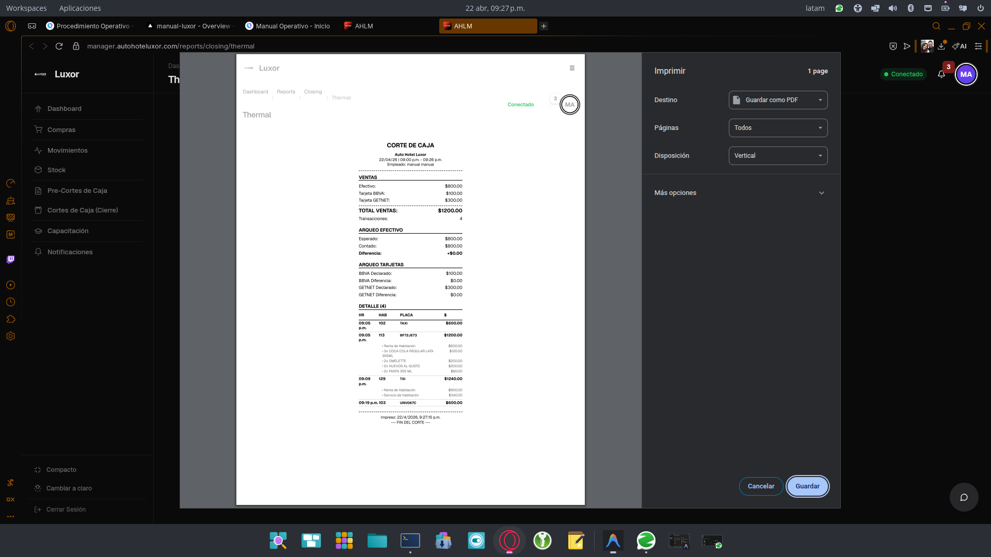Click the AI assistant toolbar icon
Image resolution: width=991 pixels, height=557 pixels.
960,46
